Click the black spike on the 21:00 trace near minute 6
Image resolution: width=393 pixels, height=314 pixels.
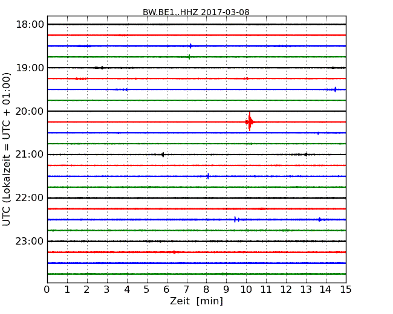[x=163, y=155]
